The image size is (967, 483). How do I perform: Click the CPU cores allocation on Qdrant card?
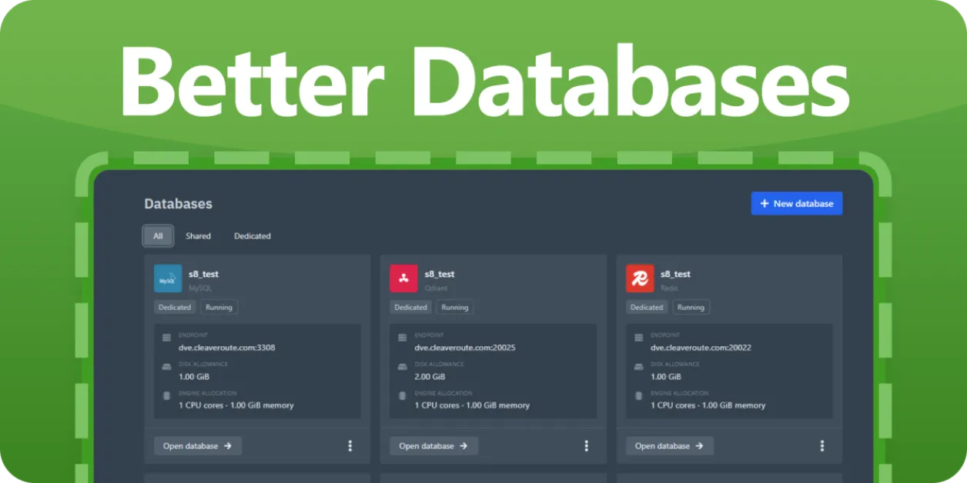pos(472,405)
